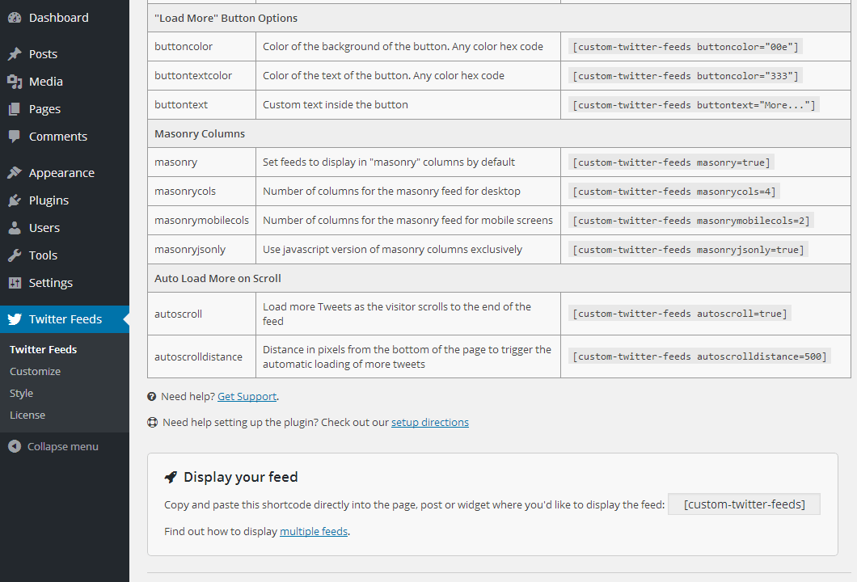Select the [custom-twitter-feeds] shortcode field
The width and height of the screenshot is (857, 582).
coord(744,504)
